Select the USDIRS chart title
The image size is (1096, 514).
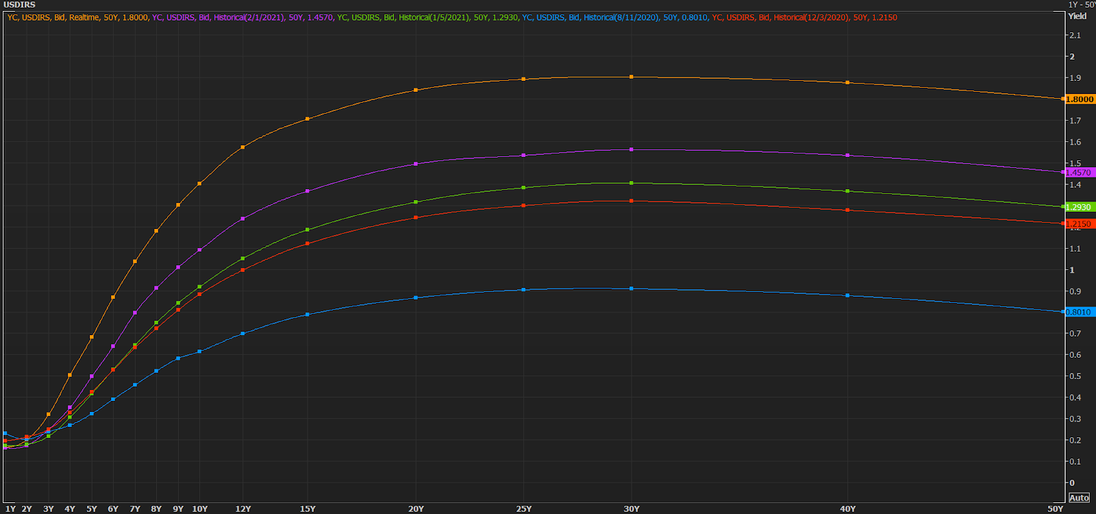pyautogui.click(x=19, y=5)
